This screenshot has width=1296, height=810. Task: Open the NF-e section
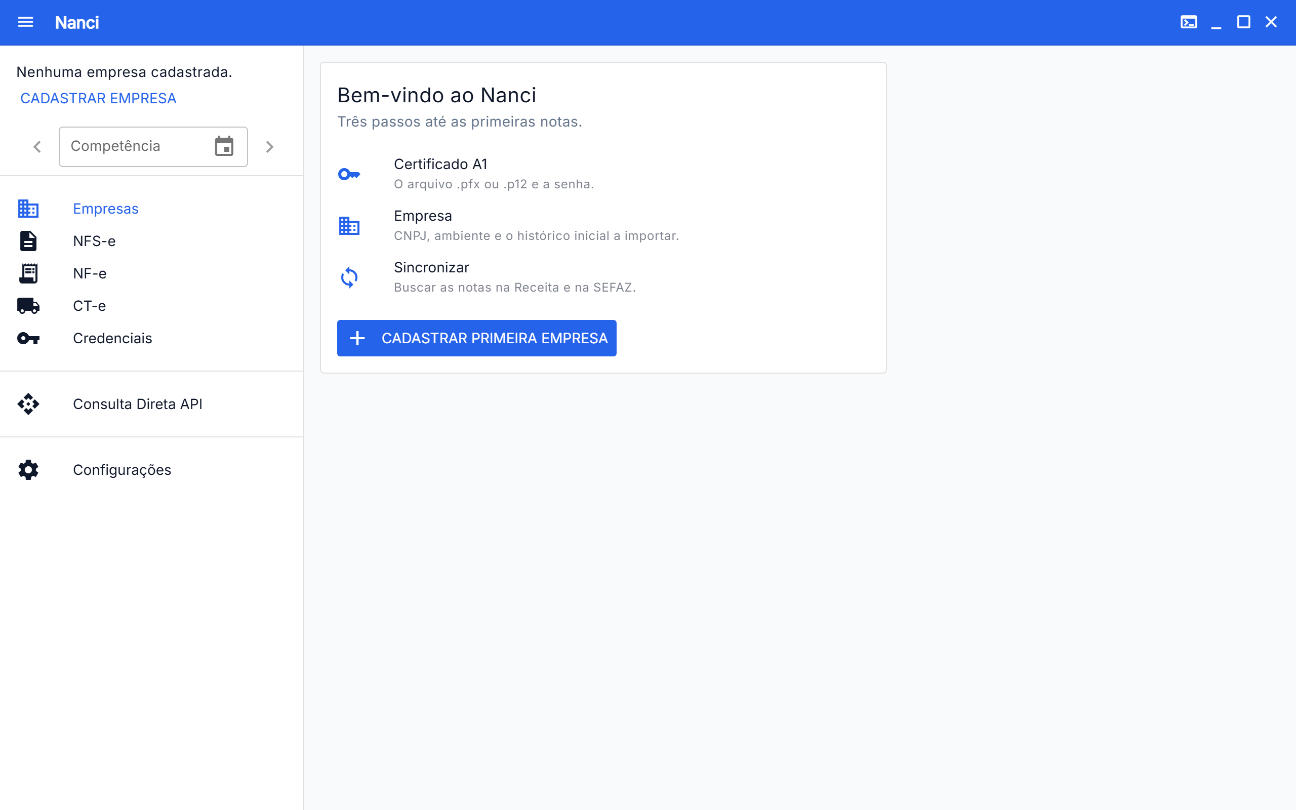(151, 273)
